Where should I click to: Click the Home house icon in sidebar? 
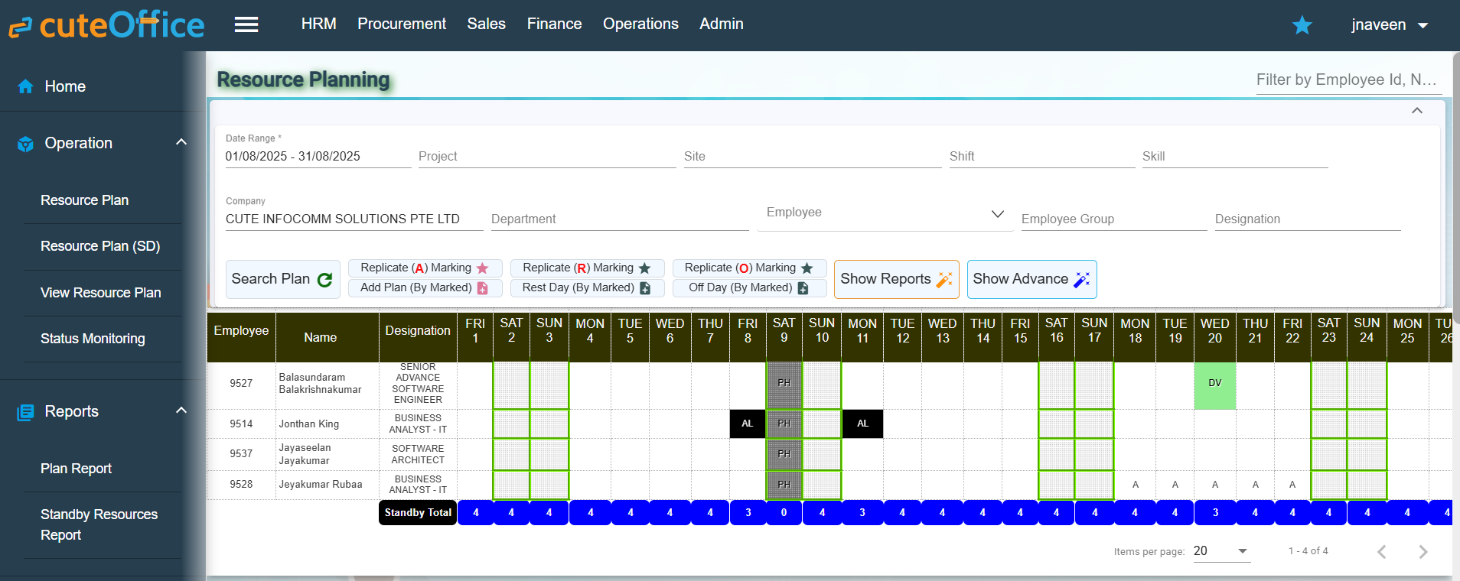click(x=25, y=86)
